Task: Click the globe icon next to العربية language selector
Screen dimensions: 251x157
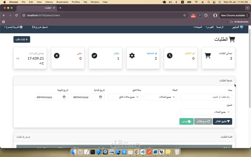Action: (21, 27)
